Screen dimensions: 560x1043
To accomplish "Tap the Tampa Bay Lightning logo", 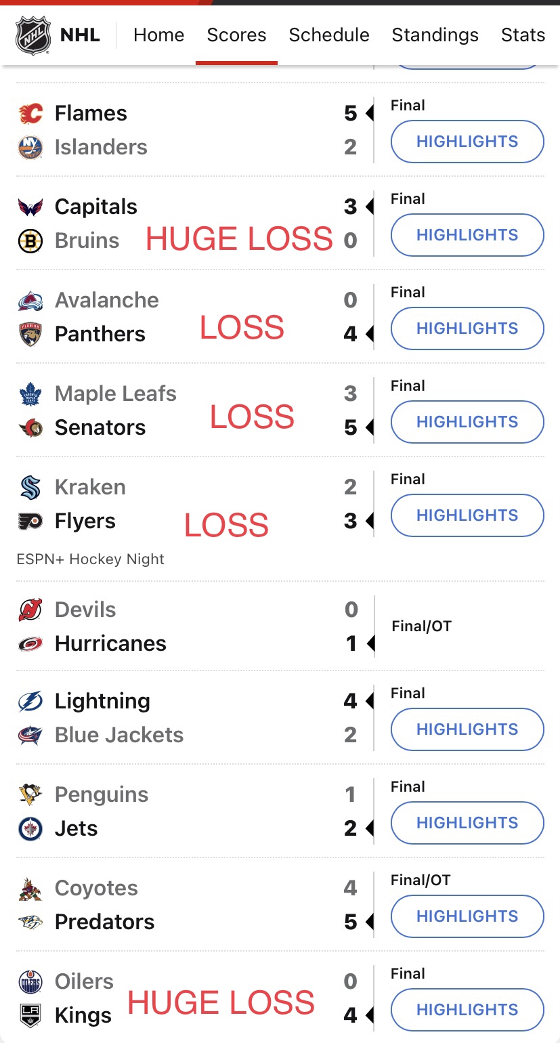I will tap(30, 701).
